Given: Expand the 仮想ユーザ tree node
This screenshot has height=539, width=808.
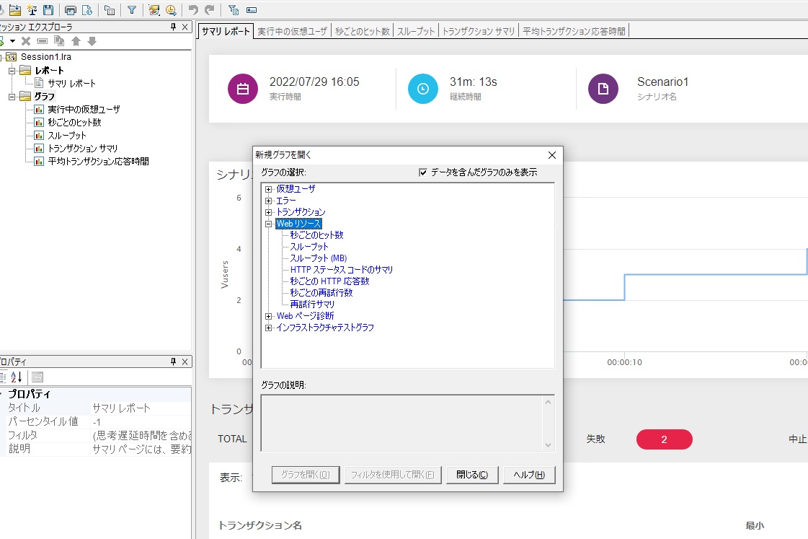Looking at the screenshot, I should (x=269, y=189).
